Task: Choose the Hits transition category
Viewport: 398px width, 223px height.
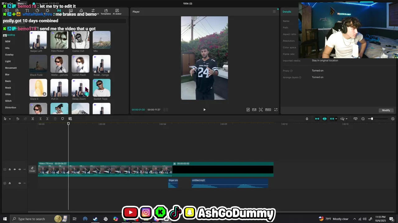Action: (x=7, y=48)
